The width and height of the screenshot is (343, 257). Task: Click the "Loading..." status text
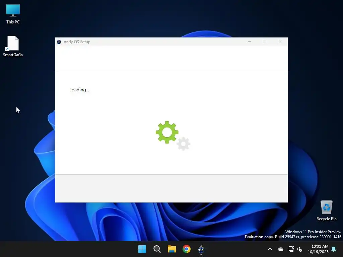click(79, 90)
